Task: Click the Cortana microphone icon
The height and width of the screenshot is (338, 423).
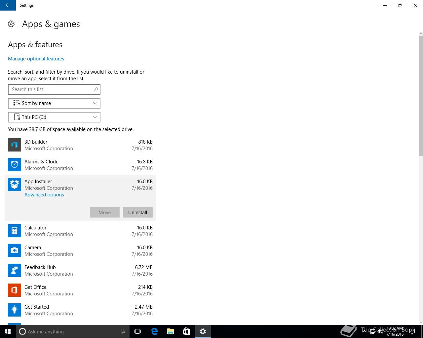Action: coord(123,331)
